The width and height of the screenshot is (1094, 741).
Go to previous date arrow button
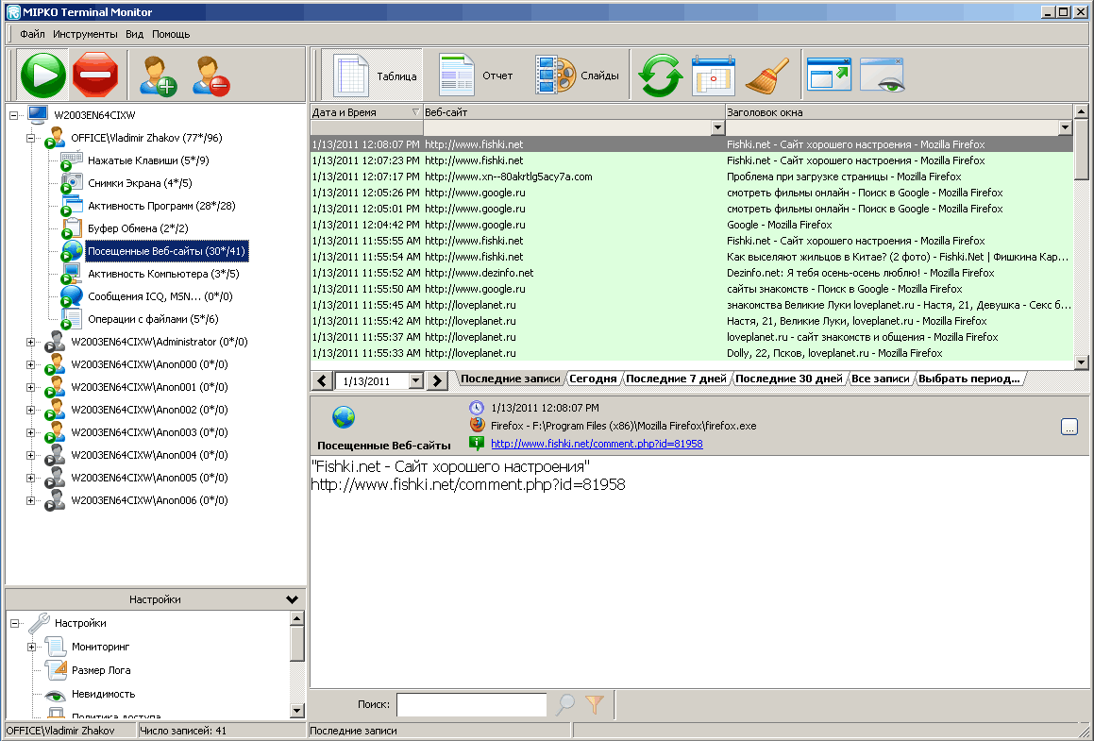coord(322,381)
